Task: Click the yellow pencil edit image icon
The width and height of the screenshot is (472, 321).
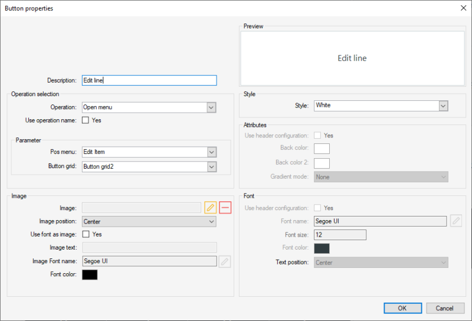Action: pyautogui.click(x=211, y=208)
